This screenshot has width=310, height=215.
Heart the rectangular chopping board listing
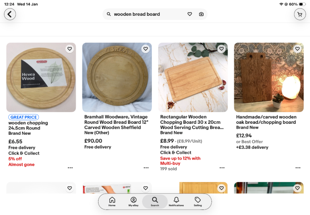tap(221, 49)
